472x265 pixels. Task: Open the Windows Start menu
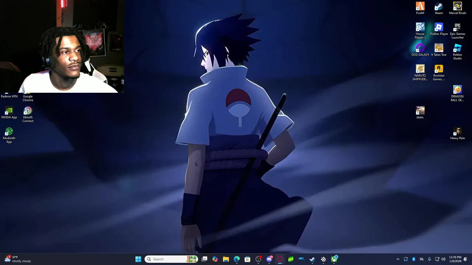[x=138, y=259]
